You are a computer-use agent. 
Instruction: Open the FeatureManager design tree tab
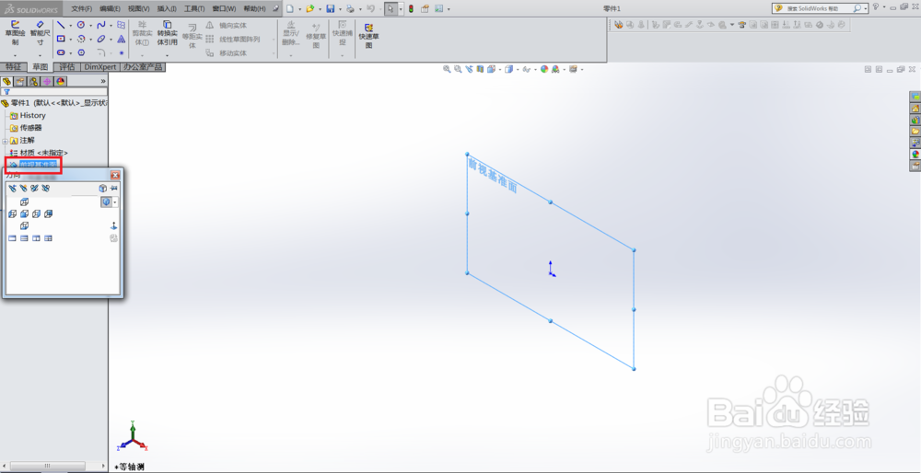[7, 81]
